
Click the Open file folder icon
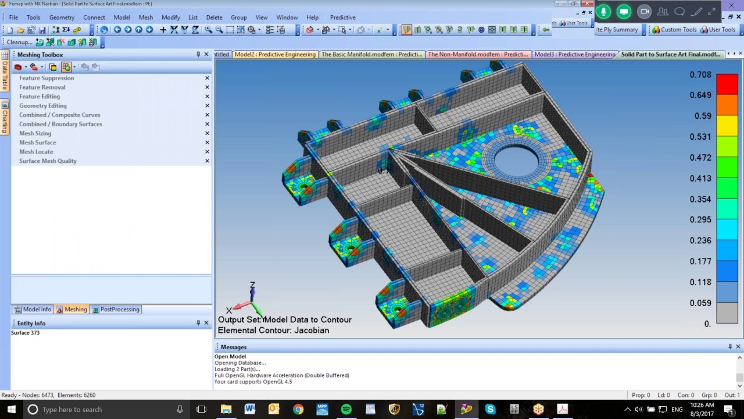pos(20,30)
